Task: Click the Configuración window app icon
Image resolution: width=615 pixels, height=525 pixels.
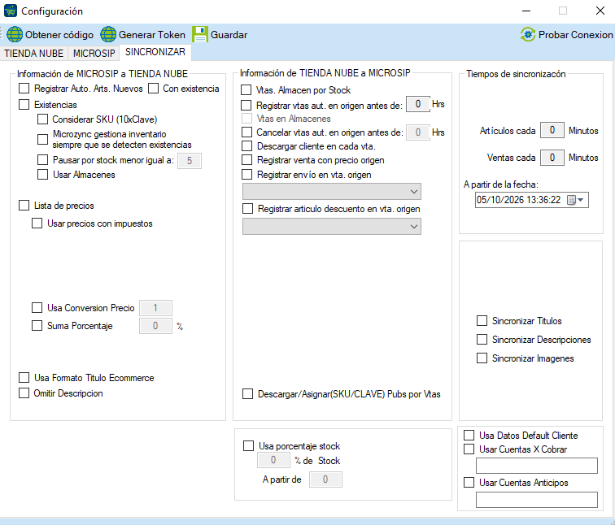Action: click(11, 11)
